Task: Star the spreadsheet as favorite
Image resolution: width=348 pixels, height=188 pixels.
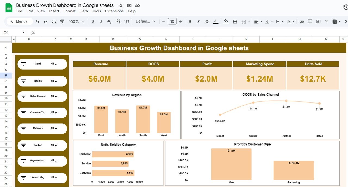Action: click(121, 5)
